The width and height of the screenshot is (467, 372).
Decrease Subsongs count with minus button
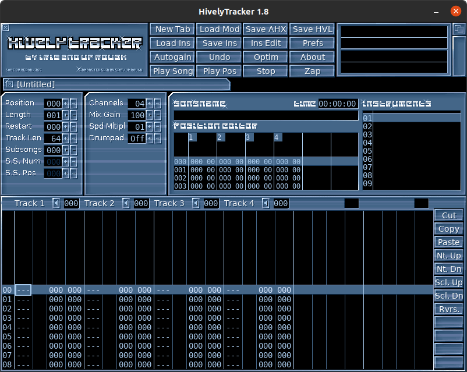coord(73,150)
